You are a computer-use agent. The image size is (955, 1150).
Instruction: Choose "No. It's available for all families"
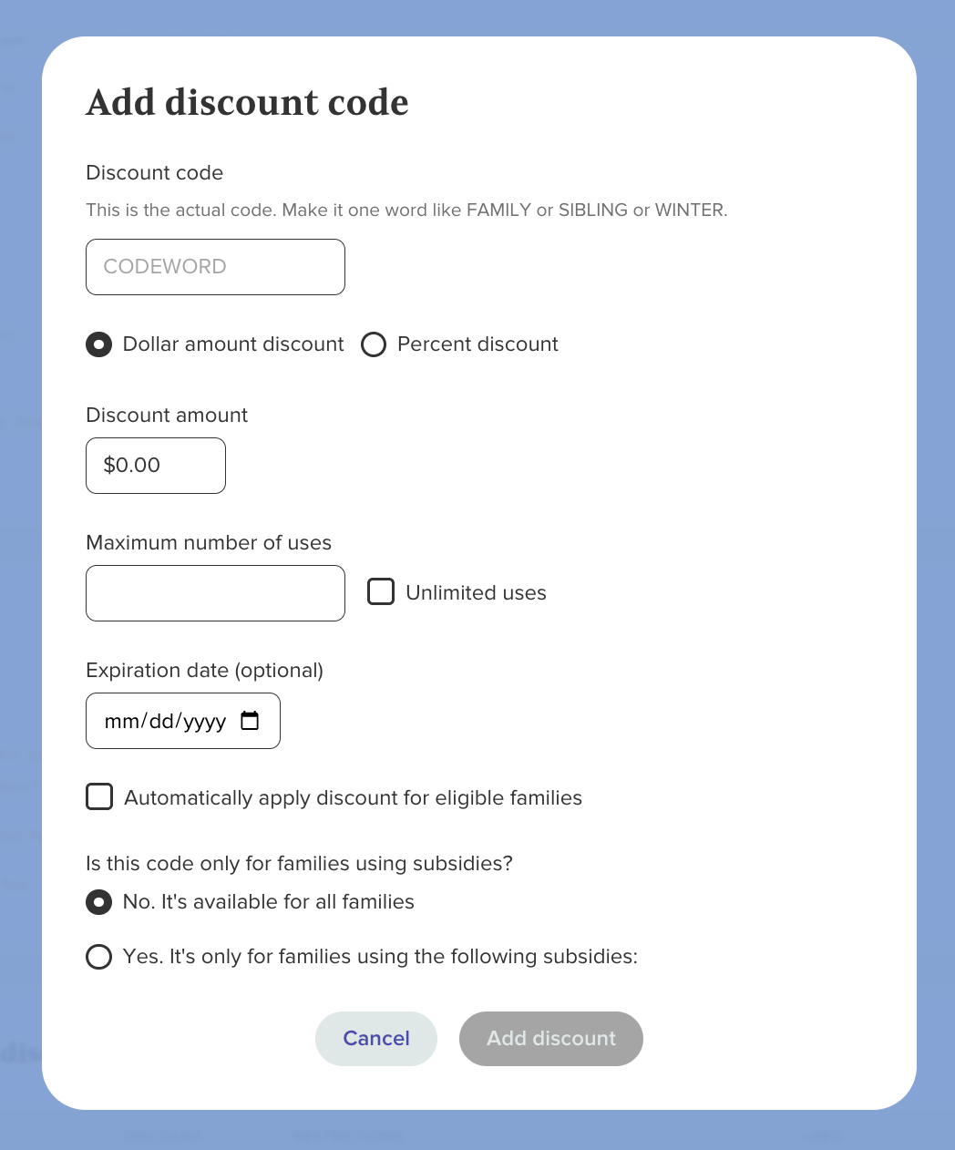click(98, 902)
